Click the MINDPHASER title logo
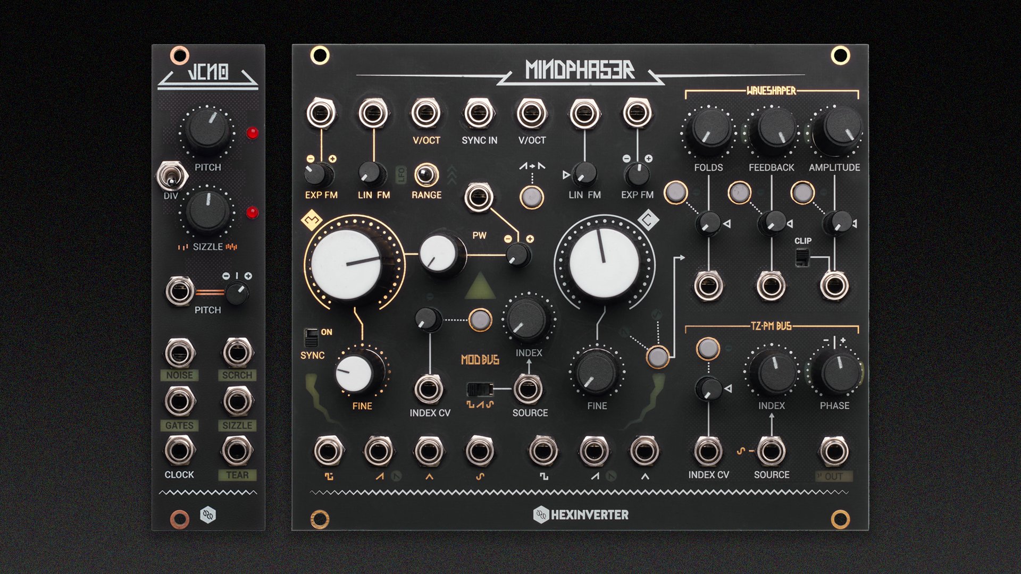 point(580,69)
